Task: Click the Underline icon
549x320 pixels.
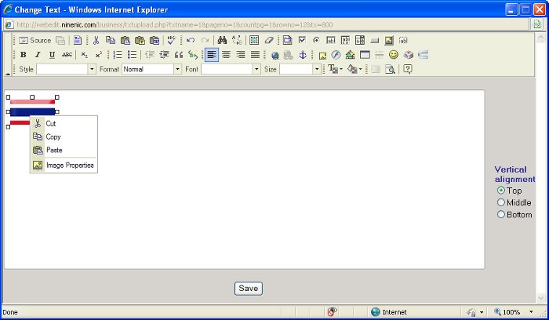Action: click(x=52, y=55)
